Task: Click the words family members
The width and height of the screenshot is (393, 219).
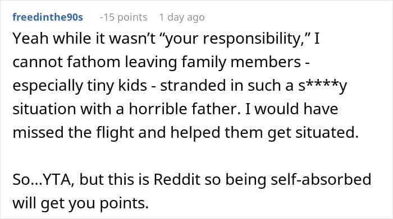Action: 241,62
